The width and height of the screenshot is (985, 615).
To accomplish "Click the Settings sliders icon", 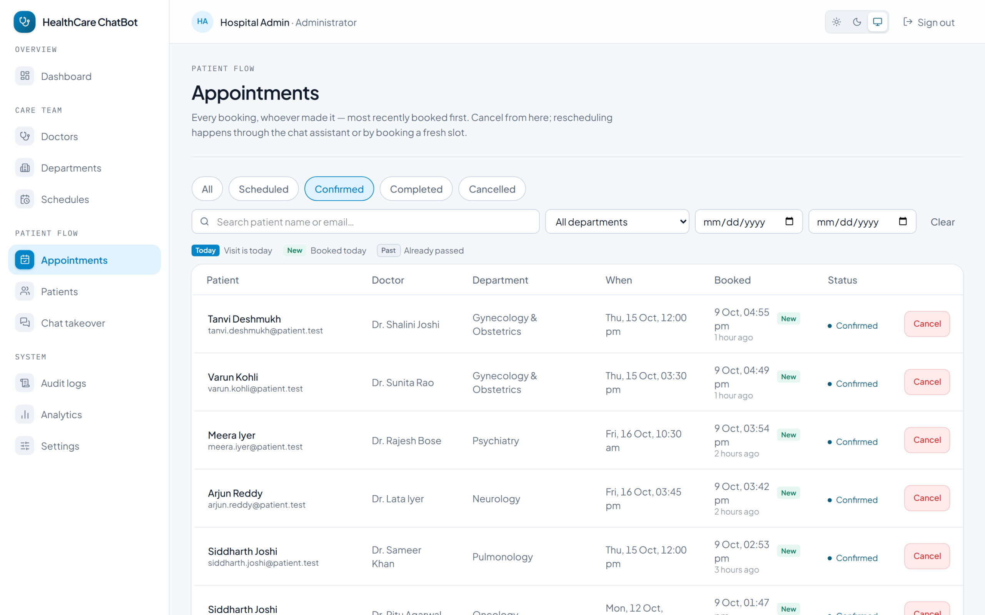I will click(25, 446).
